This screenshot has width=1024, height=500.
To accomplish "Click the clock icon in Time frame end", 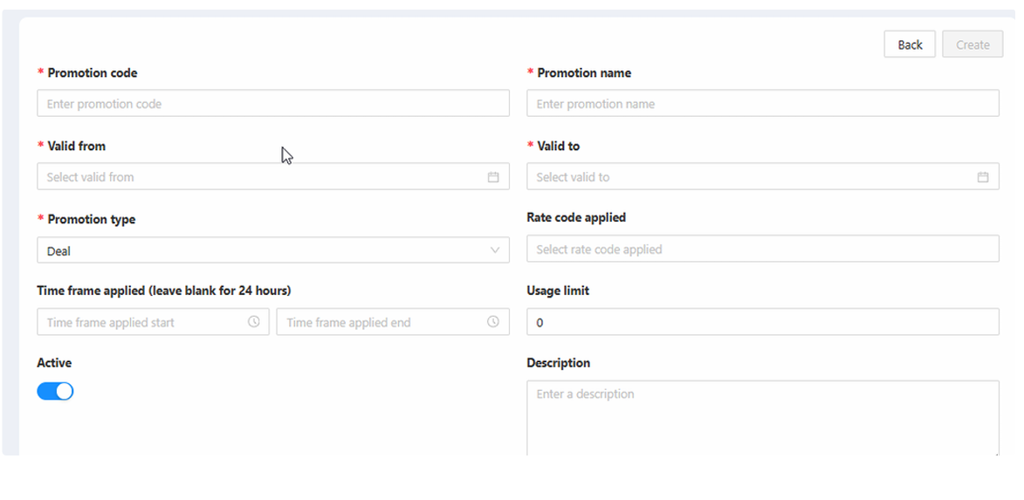I will (493, 322).
